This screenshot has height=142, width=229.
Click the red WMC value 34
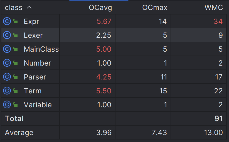point(218,21)
